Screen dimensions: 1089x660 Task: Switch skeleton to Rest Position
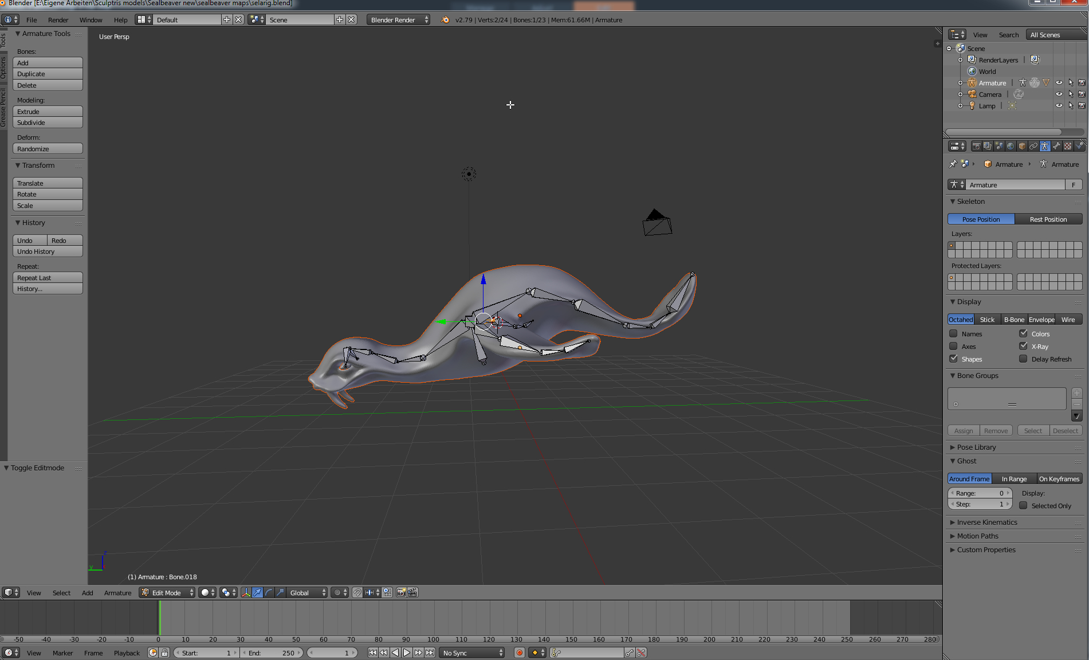coord(1048,219)
